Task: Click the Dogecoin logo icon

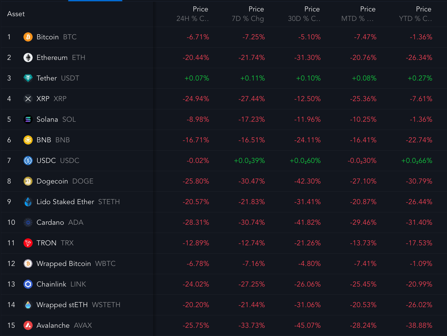Action: tap(28, 181)
